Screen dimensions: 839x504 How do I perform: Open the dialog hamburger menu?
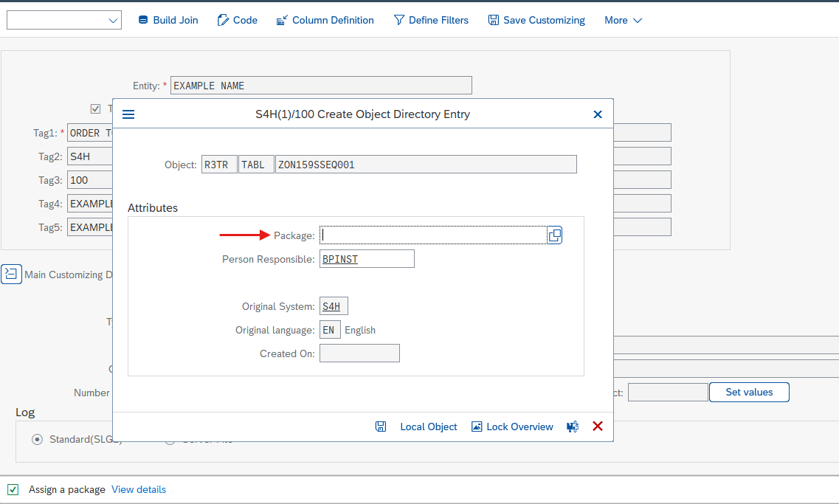coord(128,114)
